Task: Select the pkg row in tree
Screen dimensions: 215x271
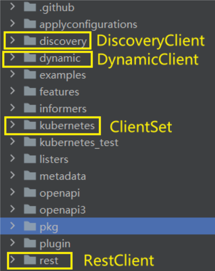Action: (108, 227)
